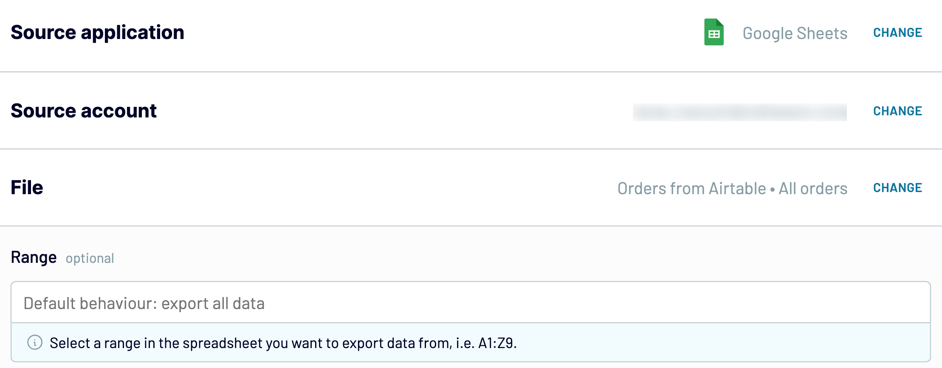Change the source account

click(897, 111)
